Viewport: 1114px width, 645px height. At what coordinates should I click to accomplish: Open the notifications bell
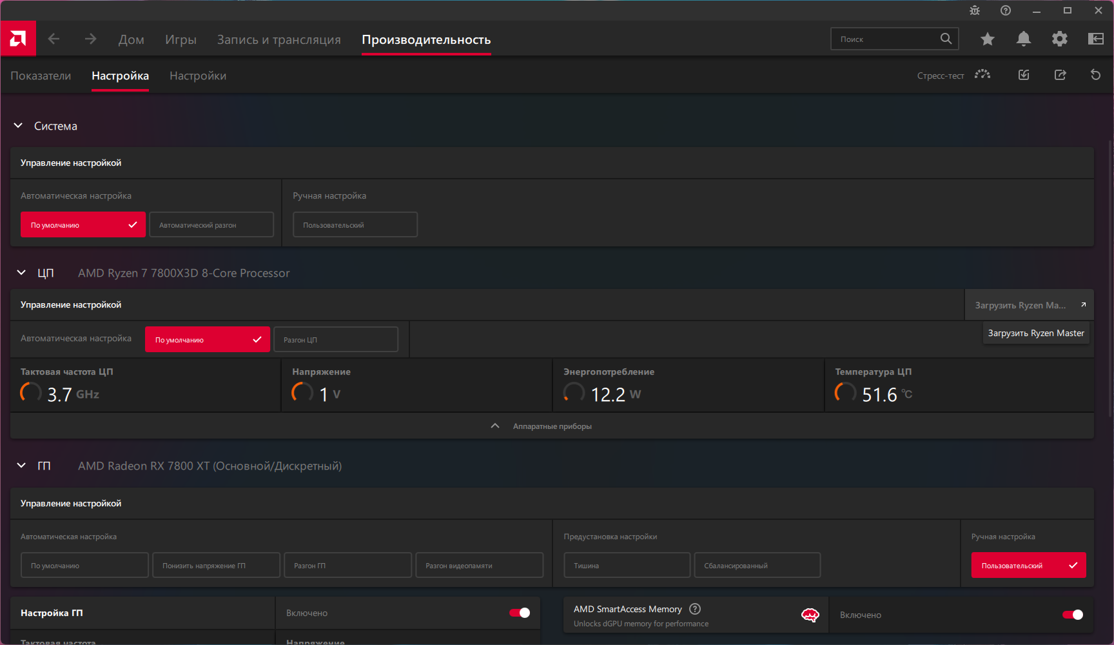click(x=1024, y=39)
